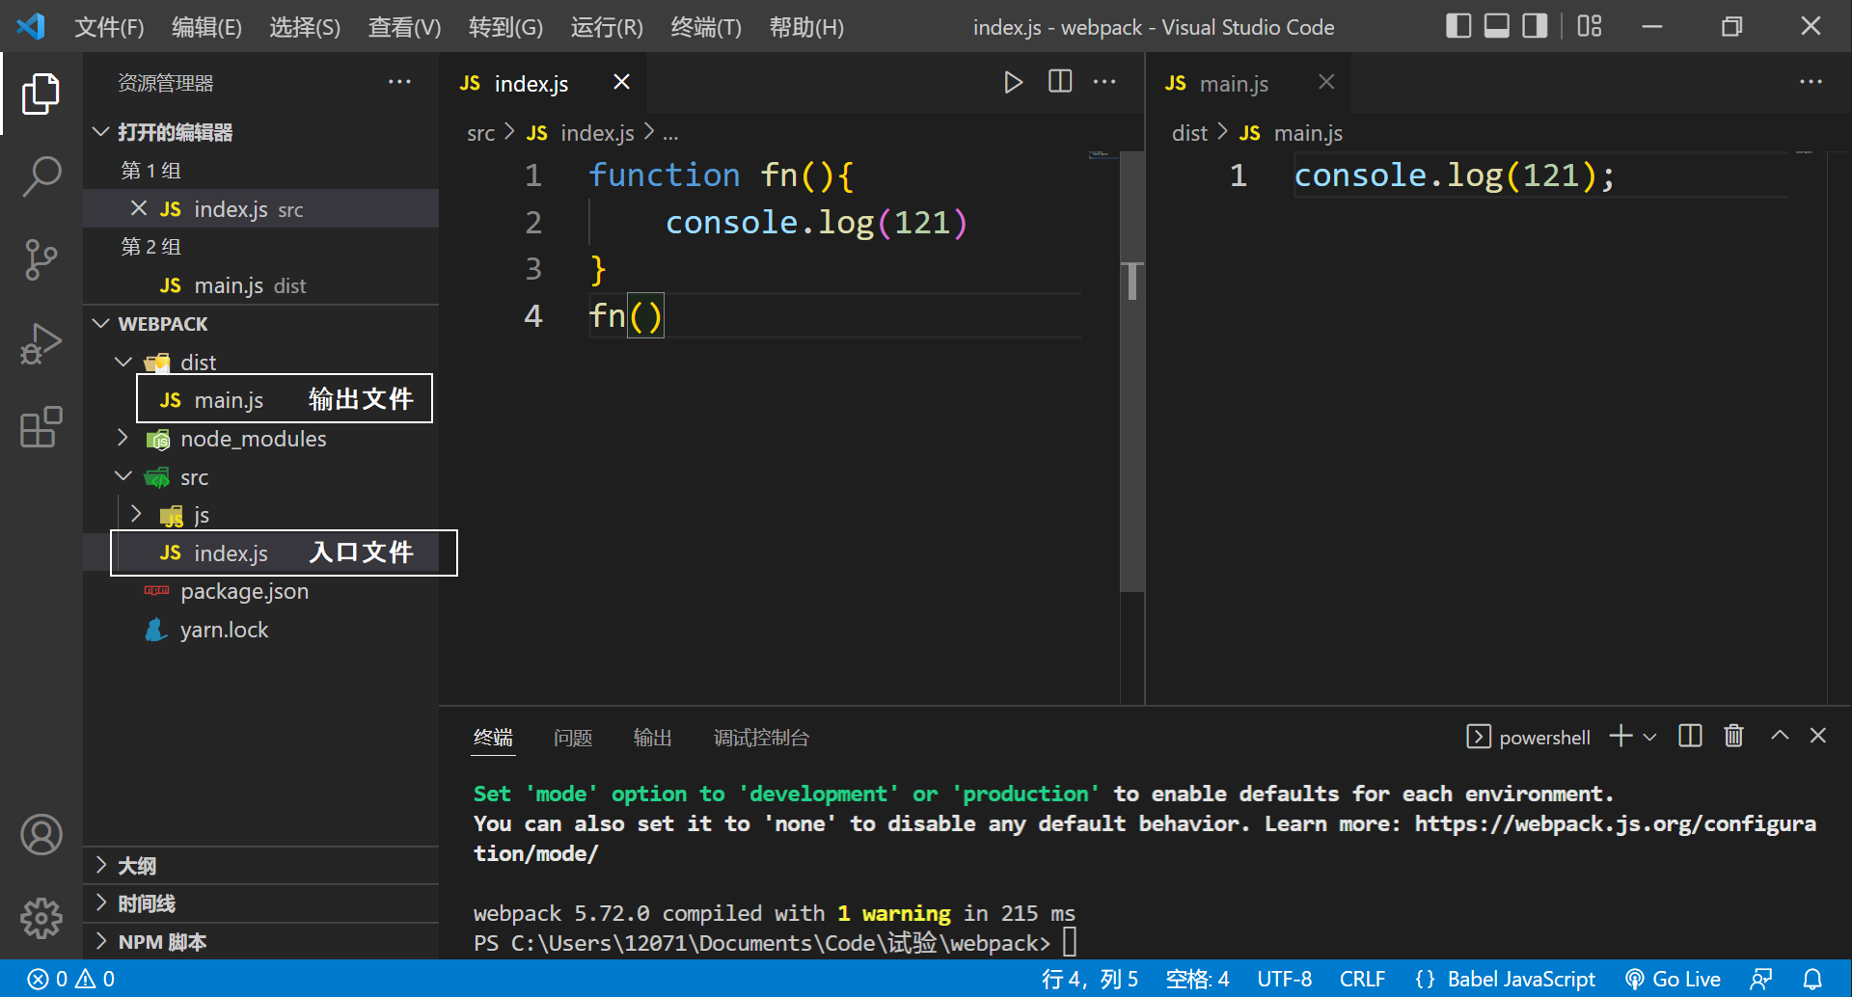Open the 转到(G) menu

coord(505,27)
